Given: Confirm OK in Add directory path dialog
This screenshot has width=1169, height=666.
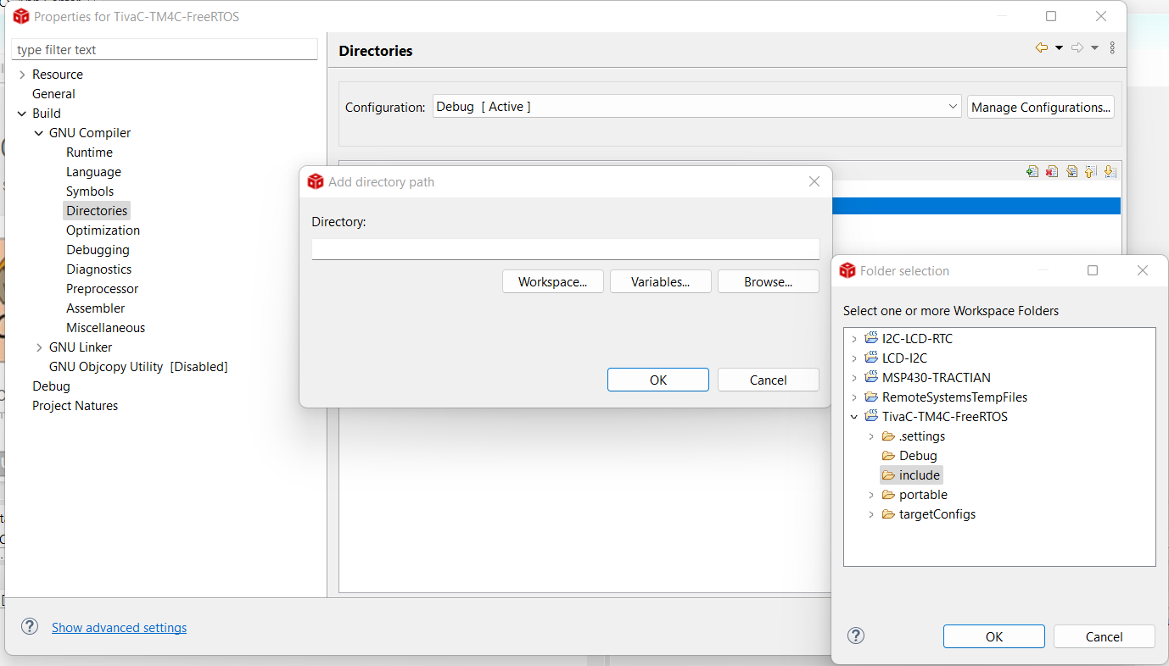Looking at the screenshot, I should (x=658, y=380).
